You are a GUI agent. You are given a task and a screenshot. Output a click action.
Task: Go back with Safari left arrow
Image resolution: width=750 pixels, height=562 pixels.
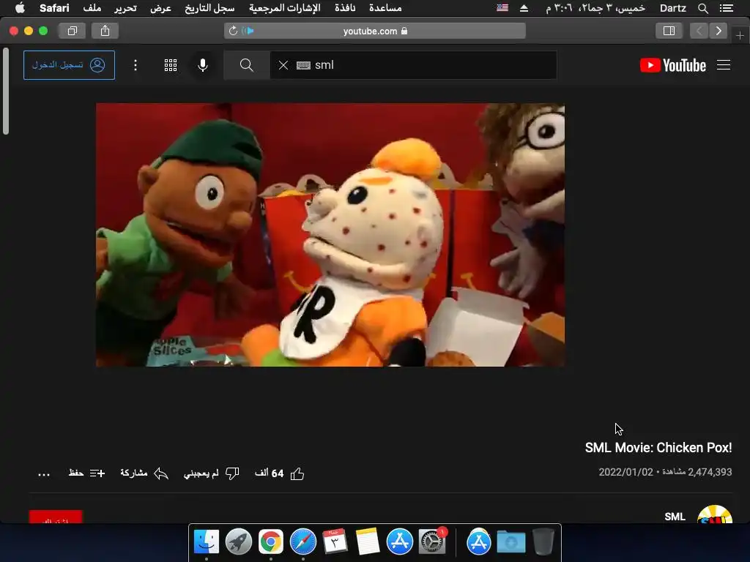[699, 31]
